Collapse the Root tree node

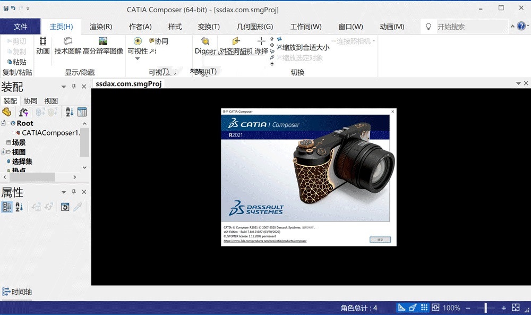(3, 123)
